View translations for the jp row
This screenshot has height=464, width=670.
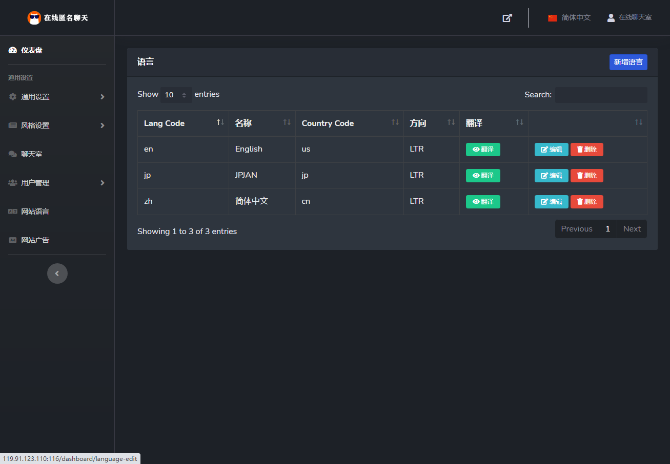(x=483, y=176)
